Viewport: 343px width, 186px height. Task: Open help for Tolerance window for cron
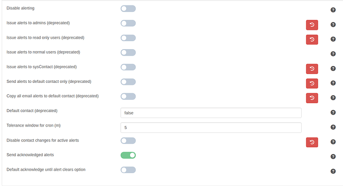pyautogui.click(x=333, y=127)
